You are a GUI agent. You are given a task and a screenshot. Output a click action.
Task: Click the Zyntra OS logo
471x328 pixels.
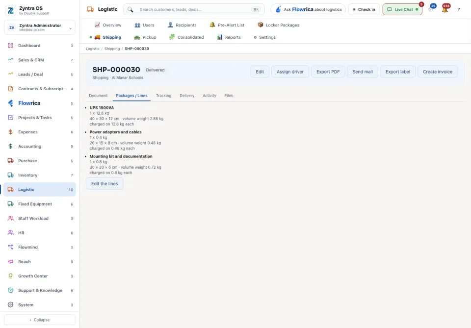[x=10, y=10]
